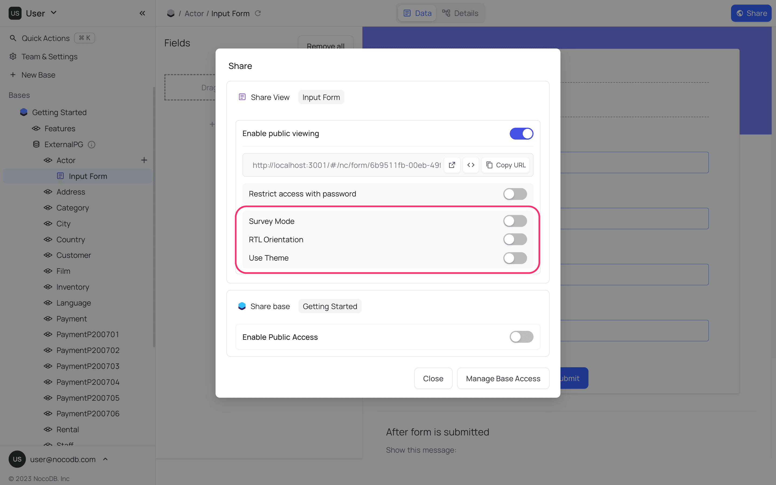Open the User account dropdown
The width and height of the screenshot is (776, 485).
click(54, 13)
